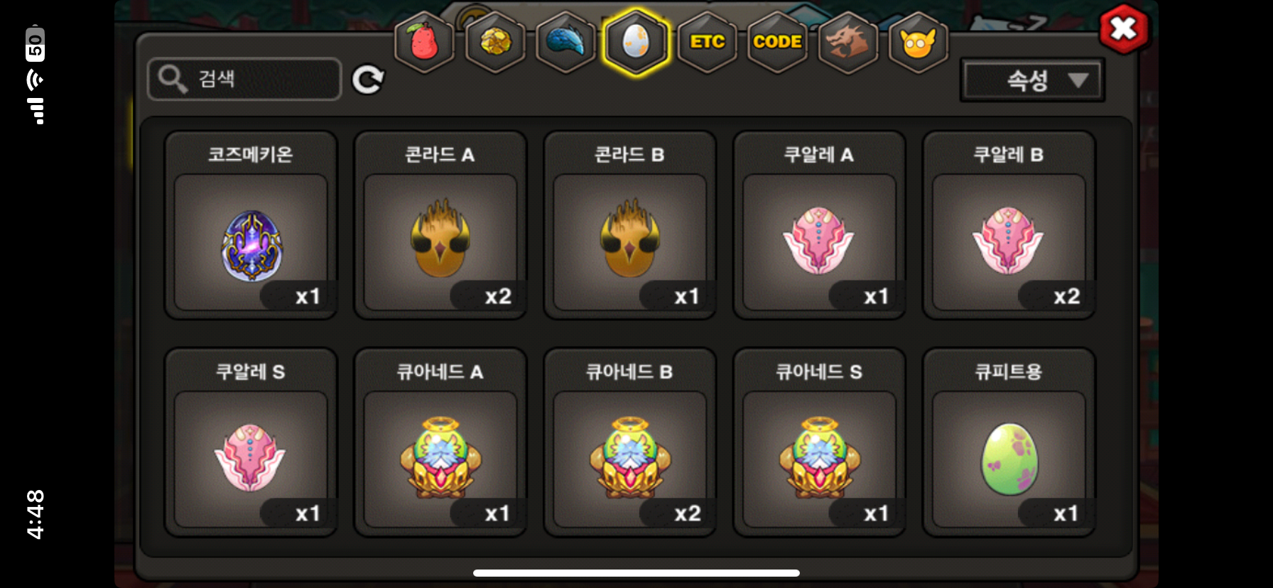Select the 코즈메키온 egg item
Image resolution: width=1273 pixels, height=588 pixels.
(251, 225)
